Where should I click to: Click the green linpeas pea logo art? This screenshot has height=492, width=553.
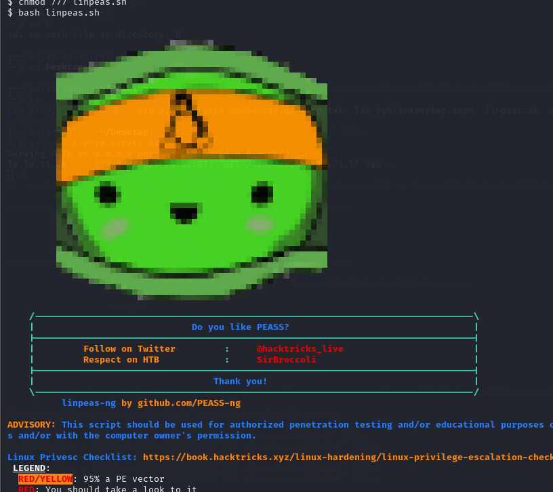coord(192,170)
